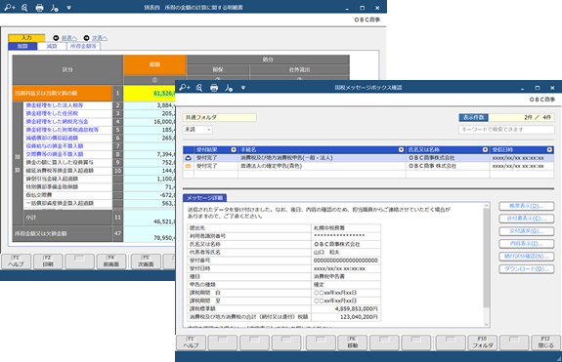562x362 pixels.
Task: Open the toolbar overflow arrow in the message box window
Action: tap(243, 88)
